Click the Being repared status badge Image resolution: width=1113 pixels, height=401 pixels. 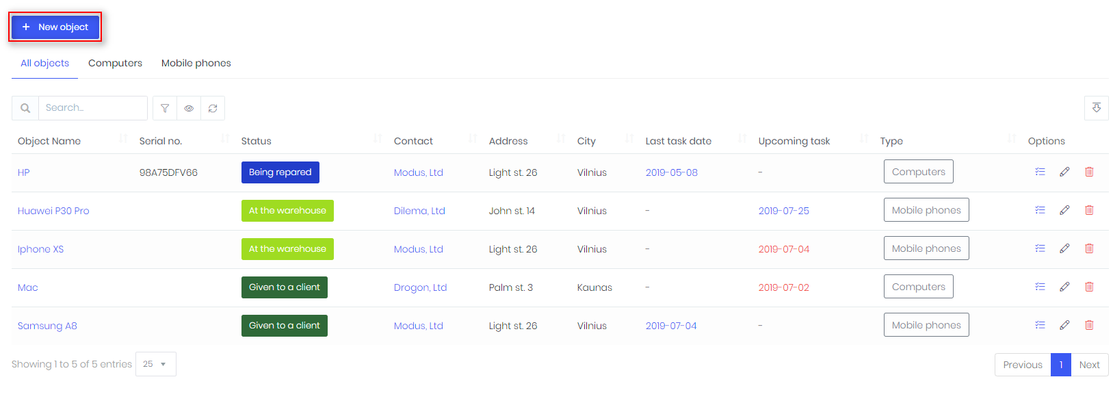[280, 172]
